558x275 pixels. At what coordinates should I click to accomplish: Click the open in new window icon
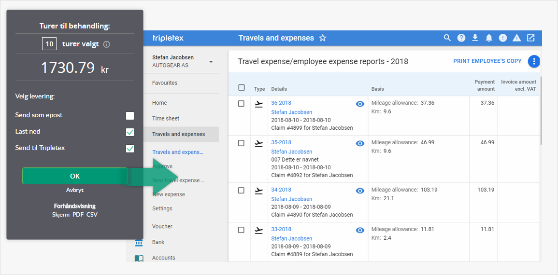(x=530, y=38)
